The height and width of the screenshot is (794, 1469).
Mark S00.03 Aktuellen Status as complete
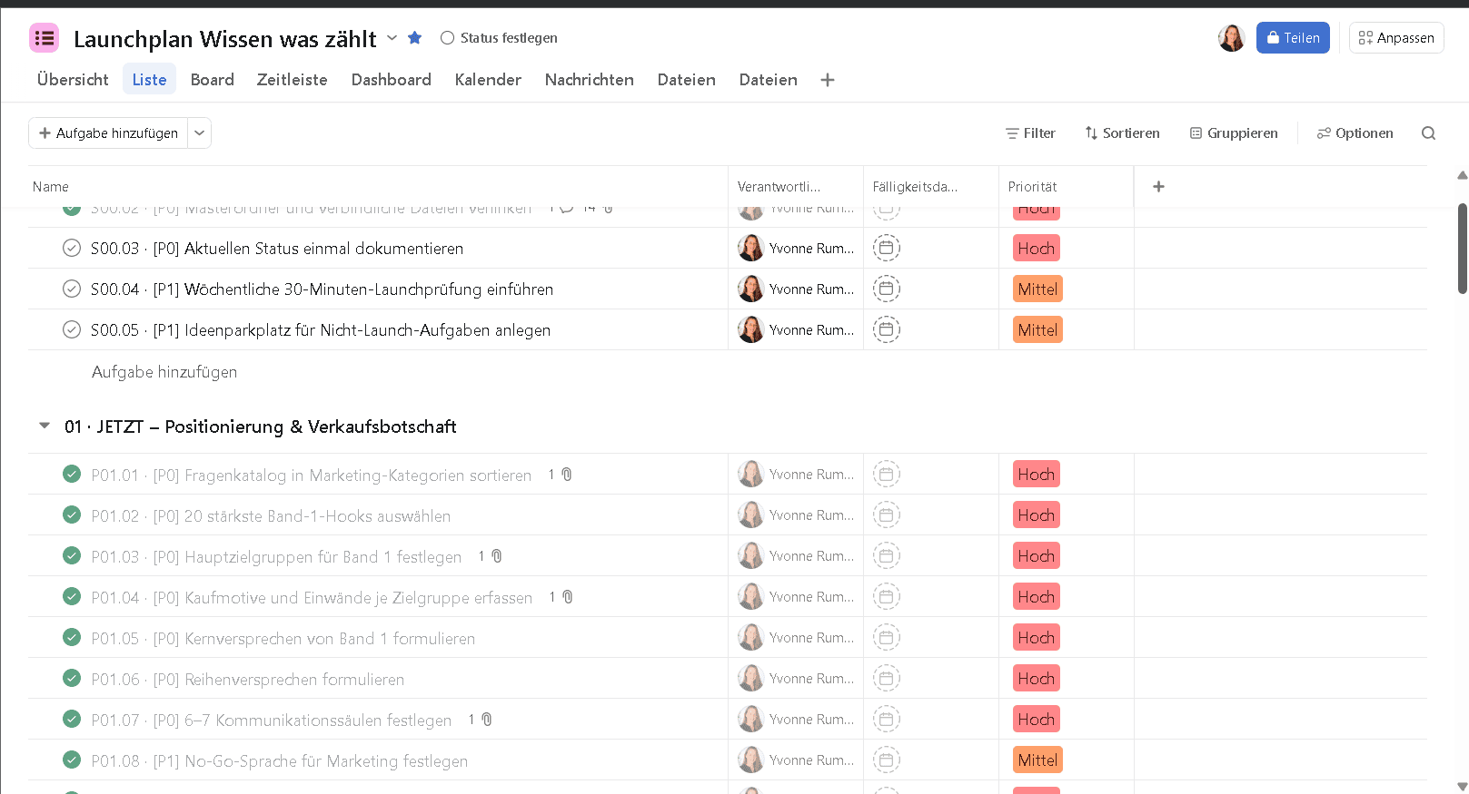[x=72, y=248]
